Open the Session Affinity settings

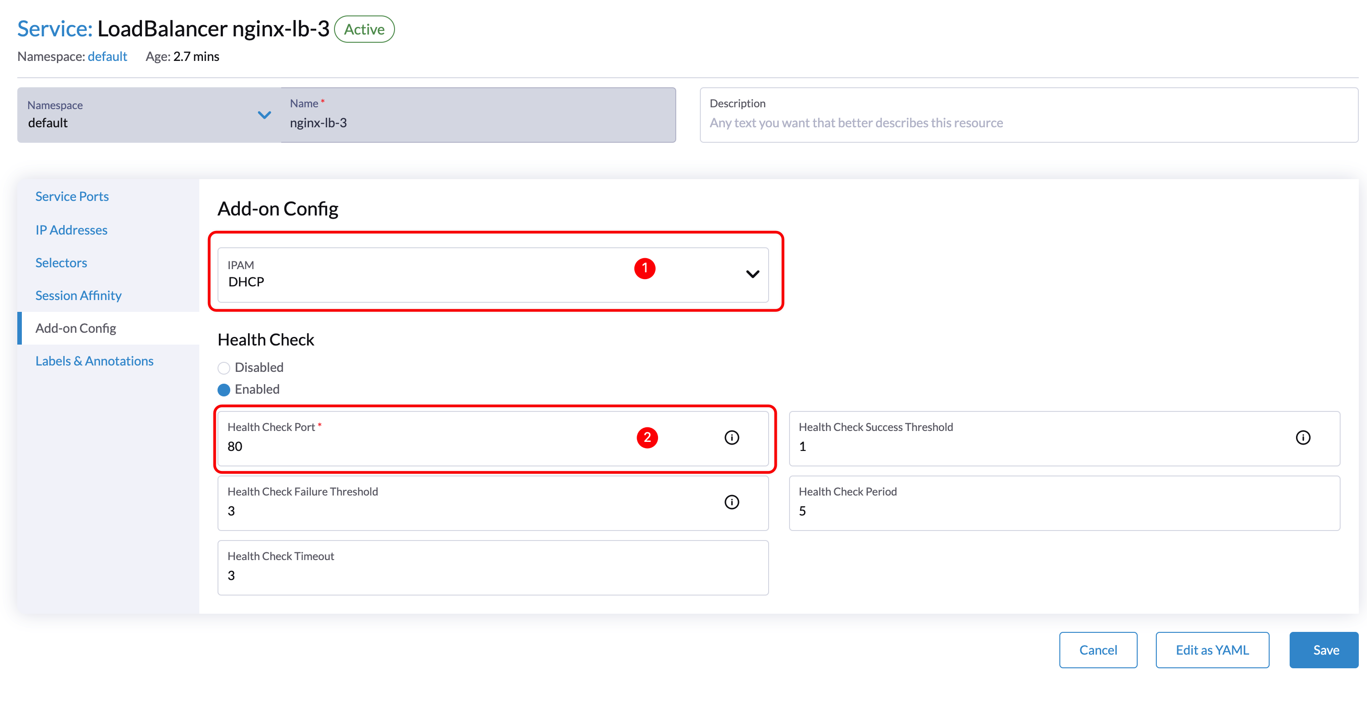(x=78, y=295)
